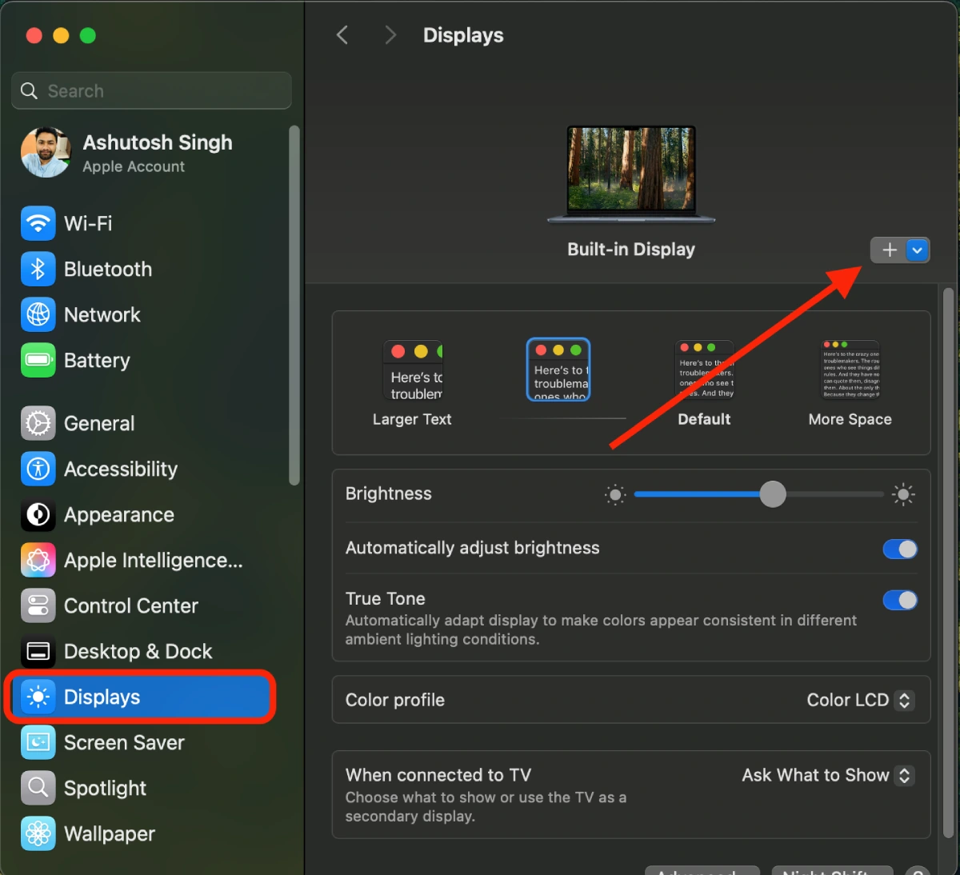Click the sidebar vertical scrollbar
This screenshot has height=875, width=960.
coord(294,305)
